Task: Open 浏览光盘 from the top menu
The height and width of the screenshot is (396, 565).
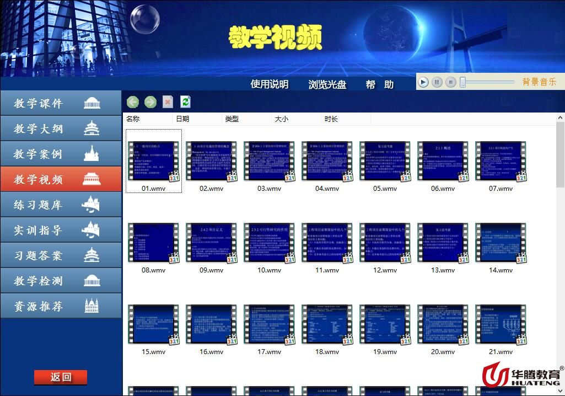Action: point(327,84)
